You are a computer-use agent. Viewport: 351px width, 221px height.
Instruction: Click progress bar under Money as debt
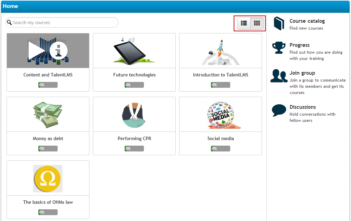pos(48,149)
